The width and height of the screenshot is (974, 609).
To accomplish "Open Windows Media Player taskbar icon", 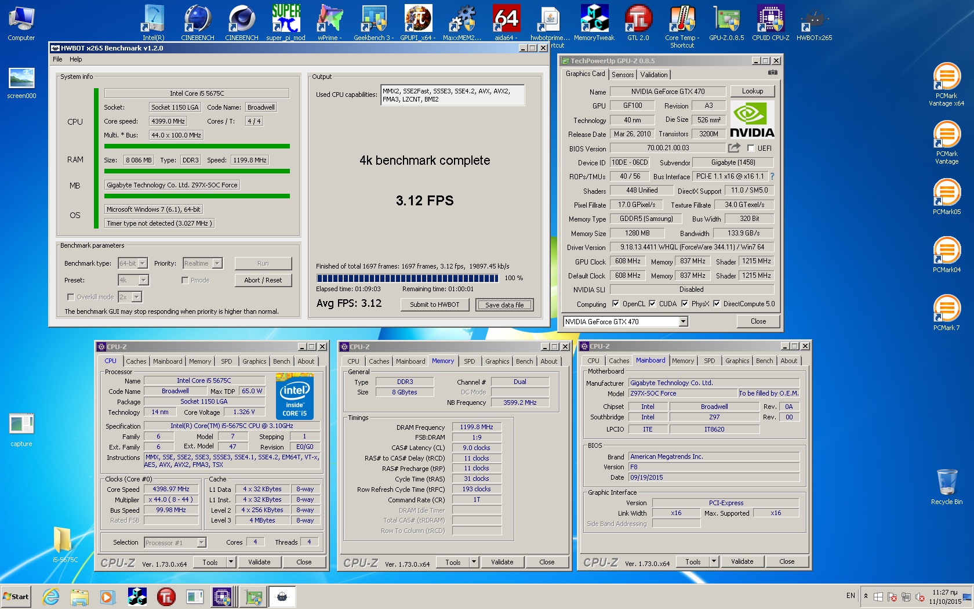I will pos(107,596).
